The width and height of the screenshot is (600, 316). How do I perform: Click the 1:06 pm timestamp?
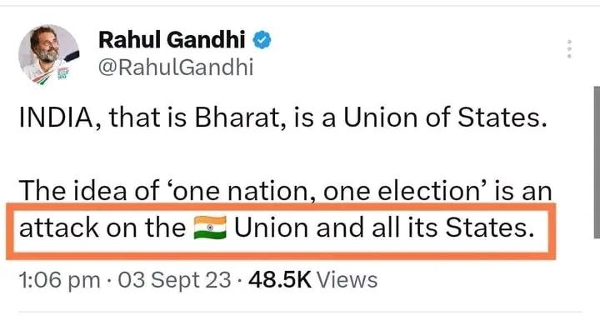click(59, 280)
